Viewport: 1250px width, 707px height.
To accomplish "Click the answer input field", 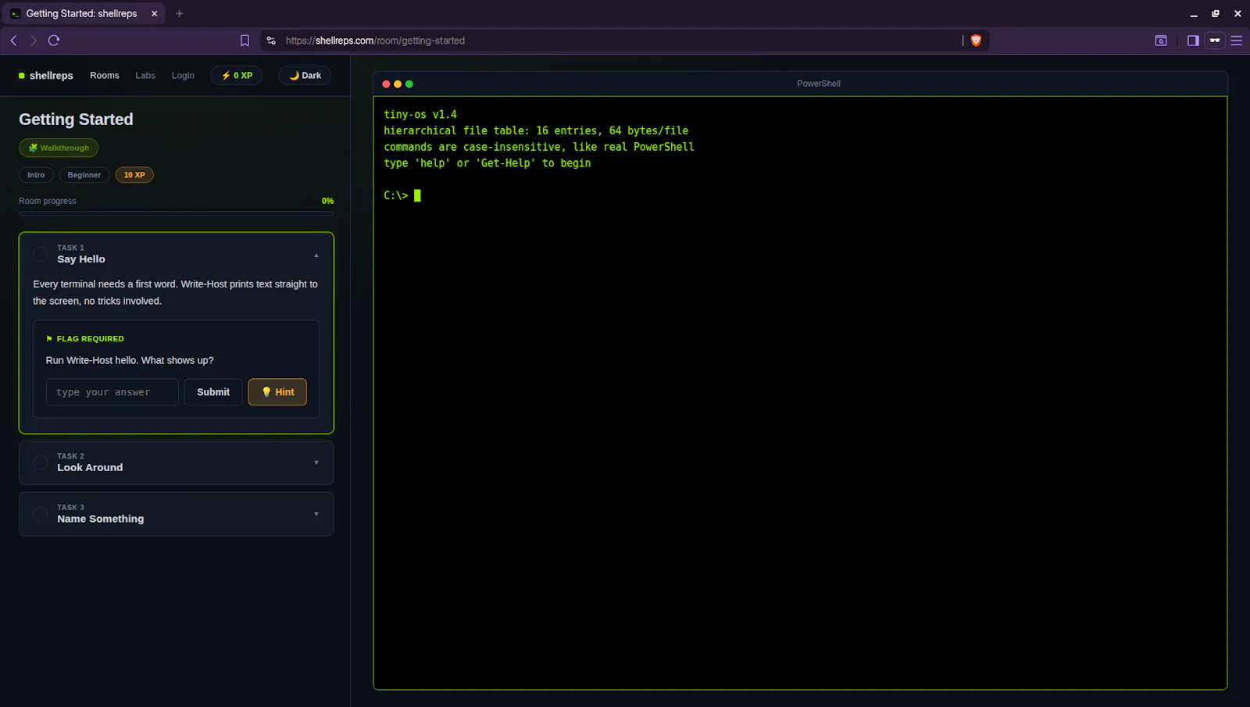I will 112,392.
